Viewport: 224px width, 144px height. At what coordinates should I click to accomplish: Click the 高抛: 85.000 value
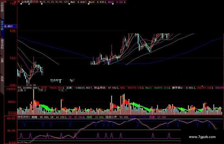(40, 117)
